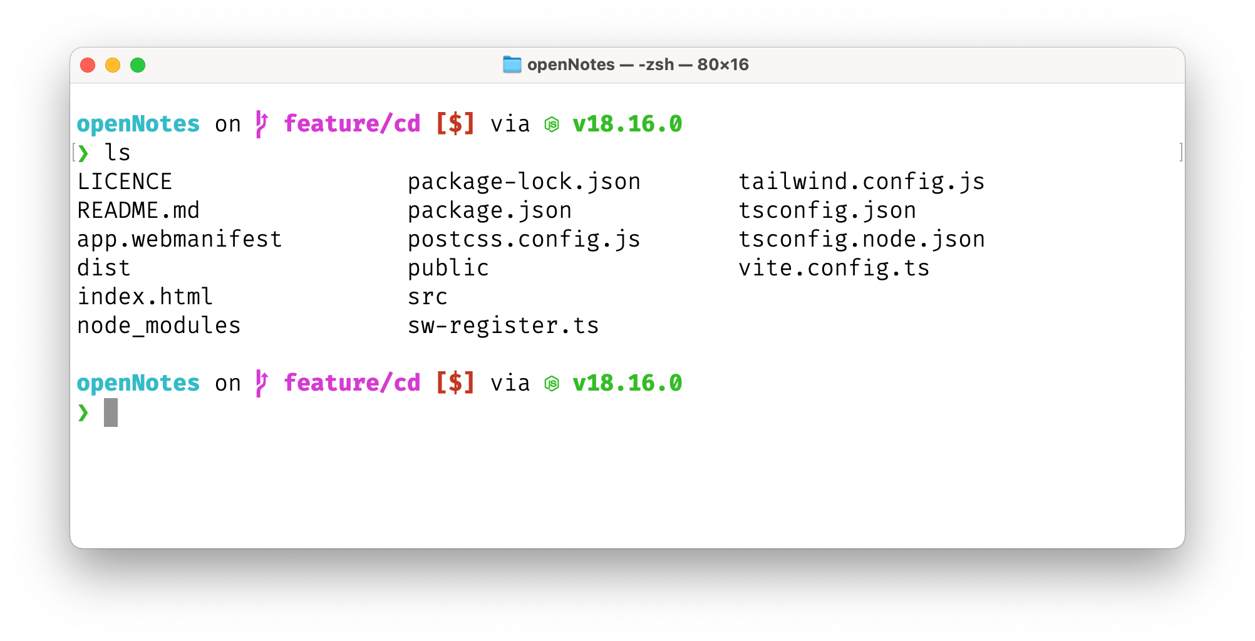Click the Node.js hexagon icon in prompt

[x=553, y=123]
